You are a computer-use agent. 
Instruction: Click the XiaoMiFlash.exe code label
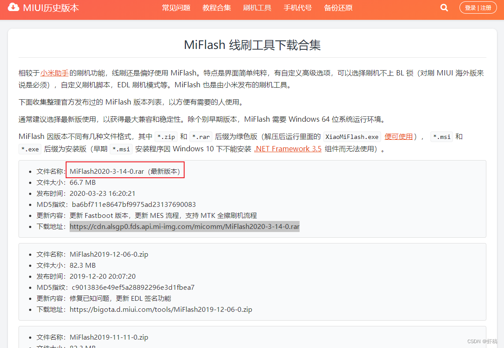click(352, 137)
